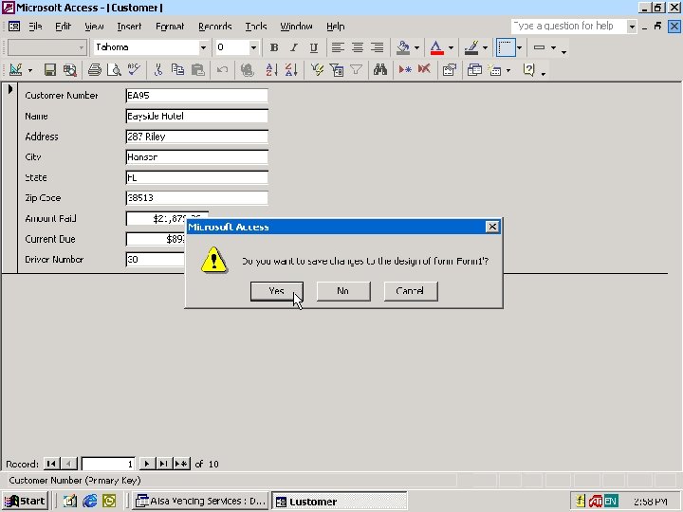
Task: Click the New Record toolbar icon
Action: pos(405,69)
